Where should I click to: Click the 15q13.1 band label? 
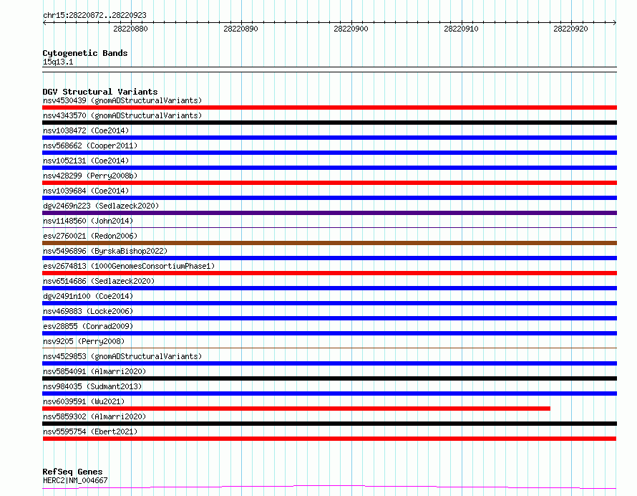[x=58, y=62]
